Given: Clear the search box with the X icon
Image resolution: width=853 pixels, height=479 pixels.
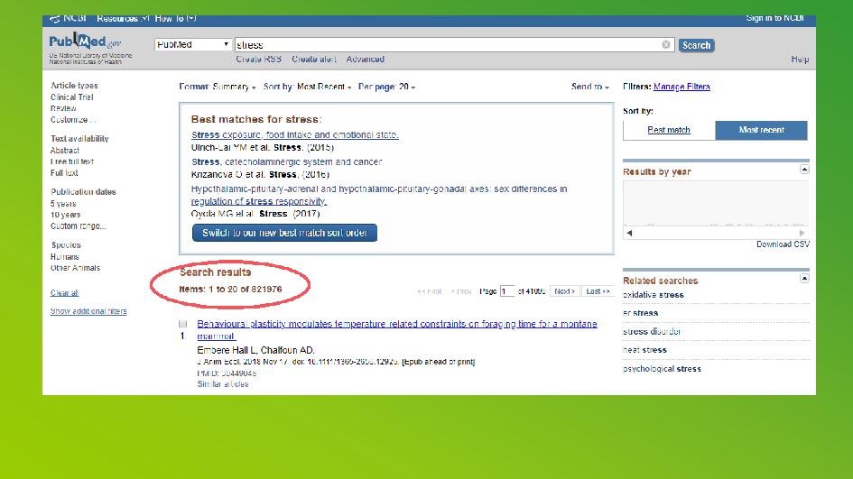Looking at the screenshot, I should [x=666, y=44].
